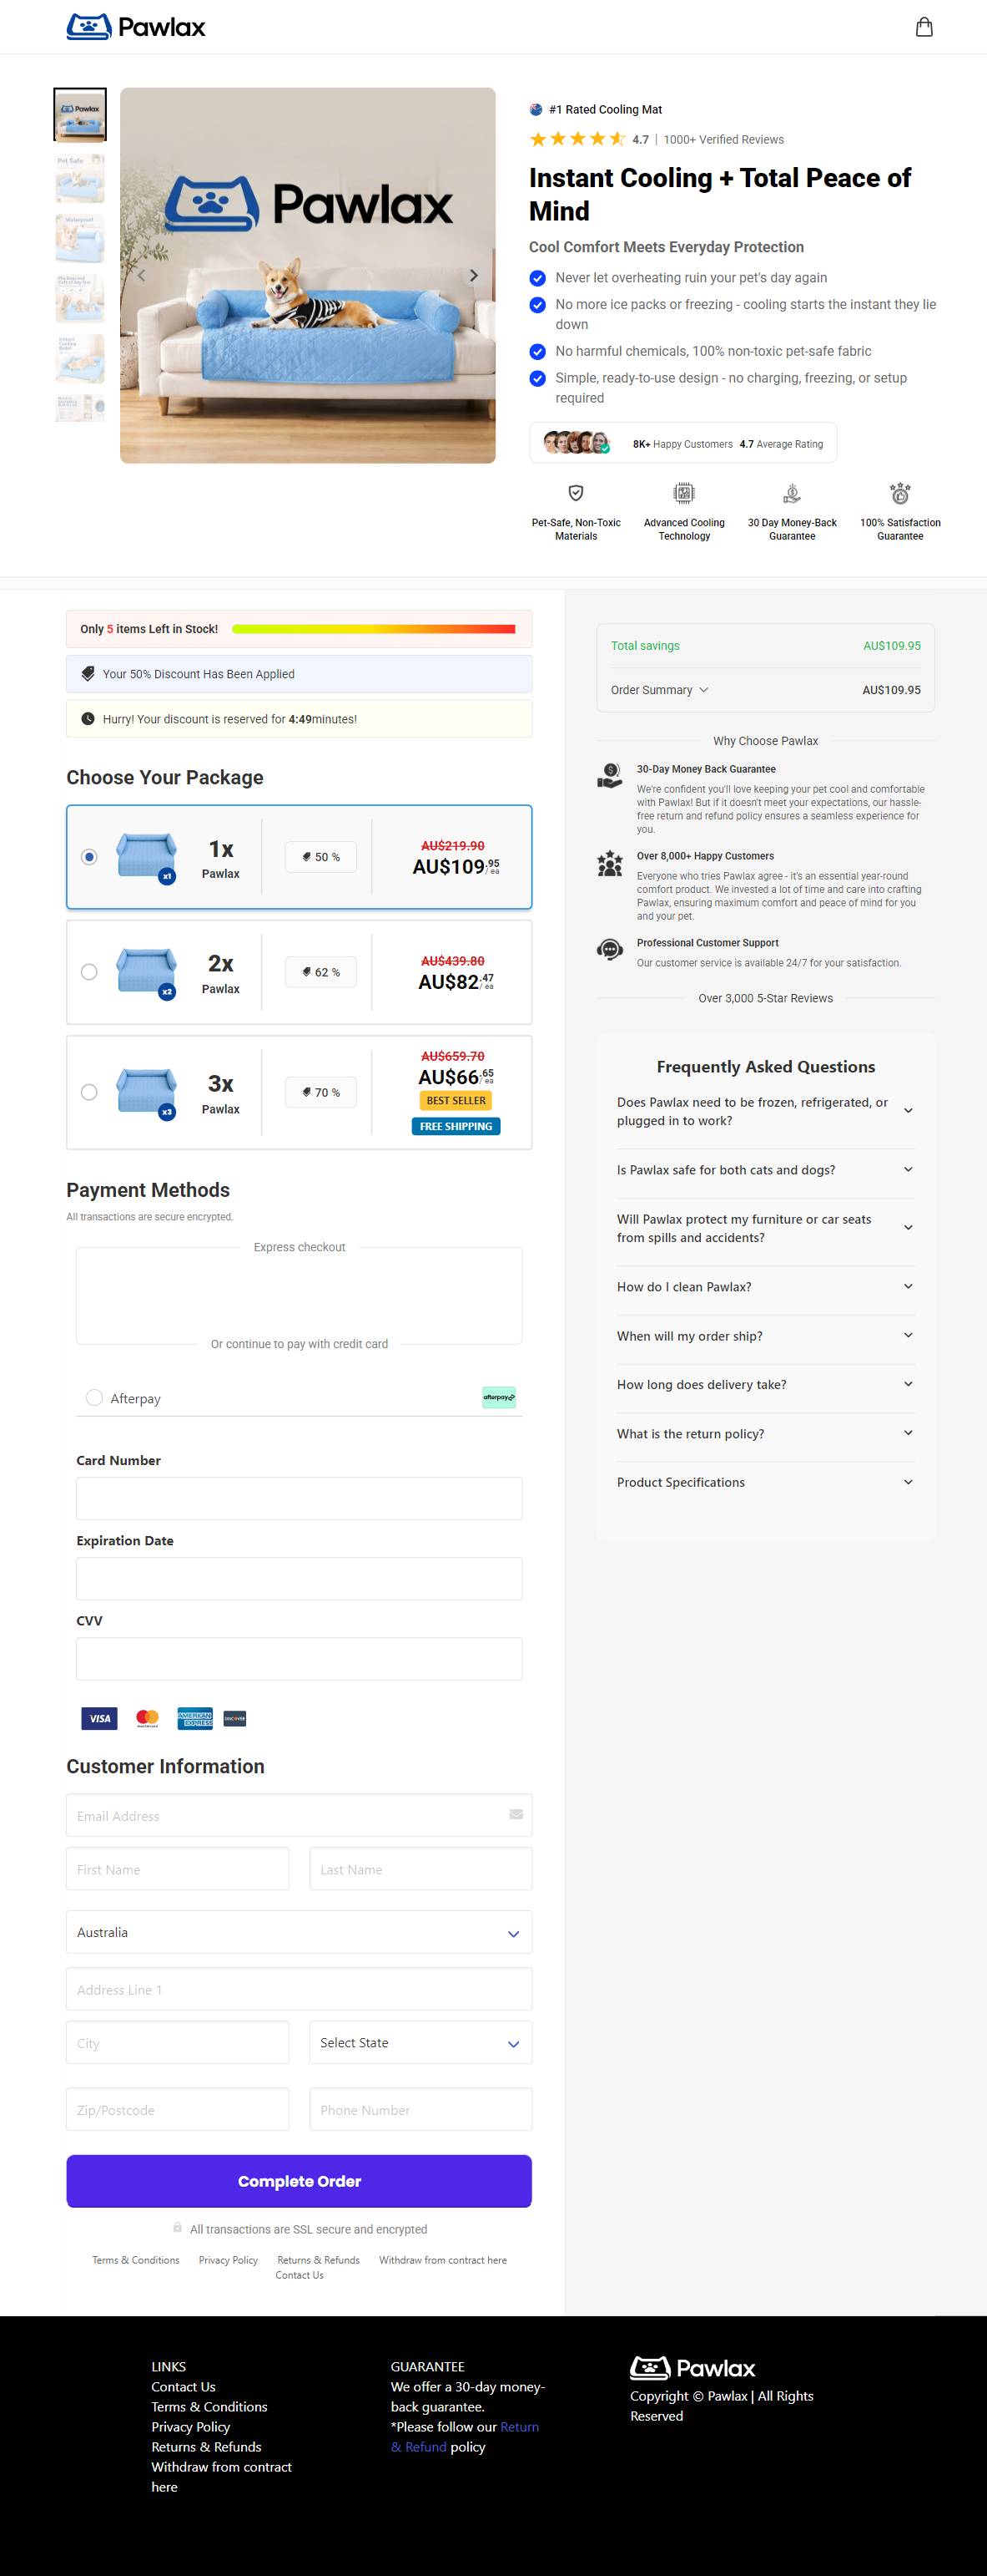Viewport: 987px width, 2576px height.
Task: Click the lock icon near SSL secure text
Action: (177, 2228)
